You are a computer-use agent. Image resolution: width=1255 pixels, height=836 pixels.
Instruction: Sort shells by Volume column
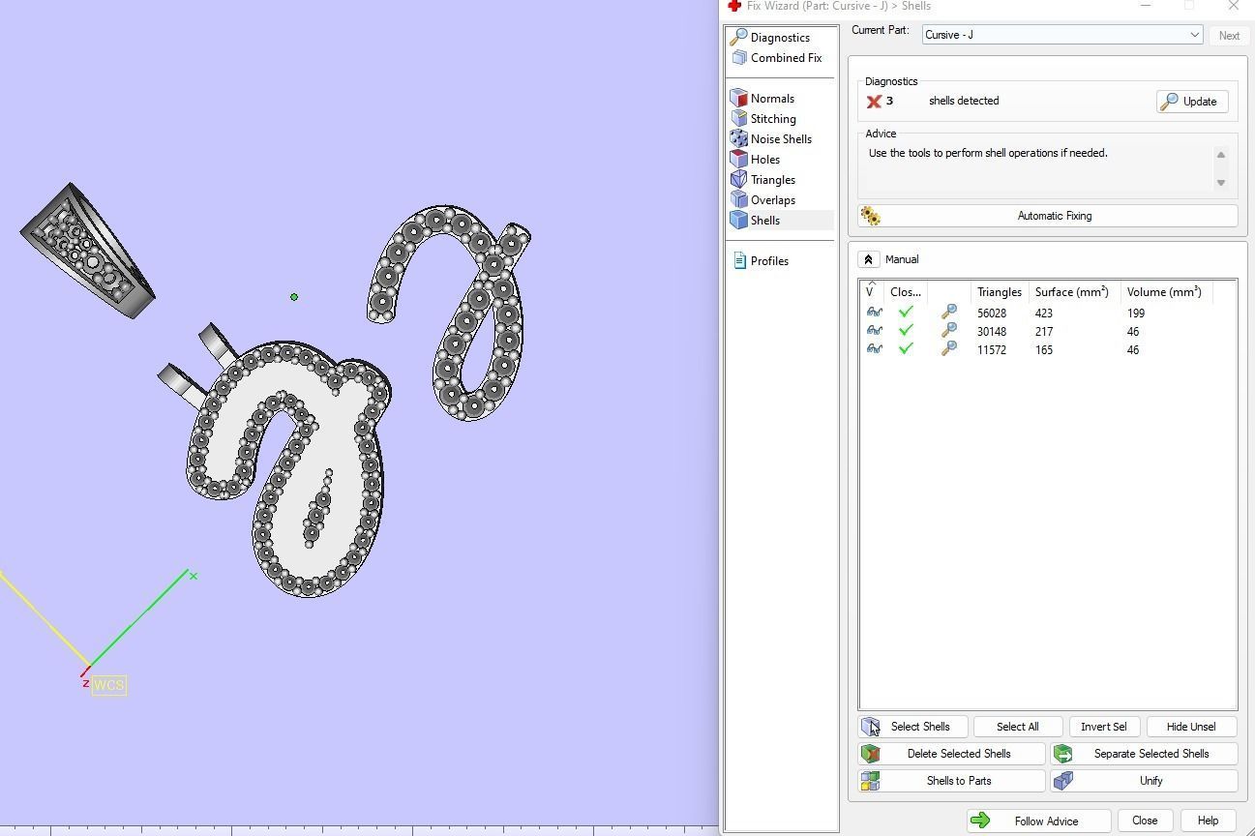[x=1165, y=291]
